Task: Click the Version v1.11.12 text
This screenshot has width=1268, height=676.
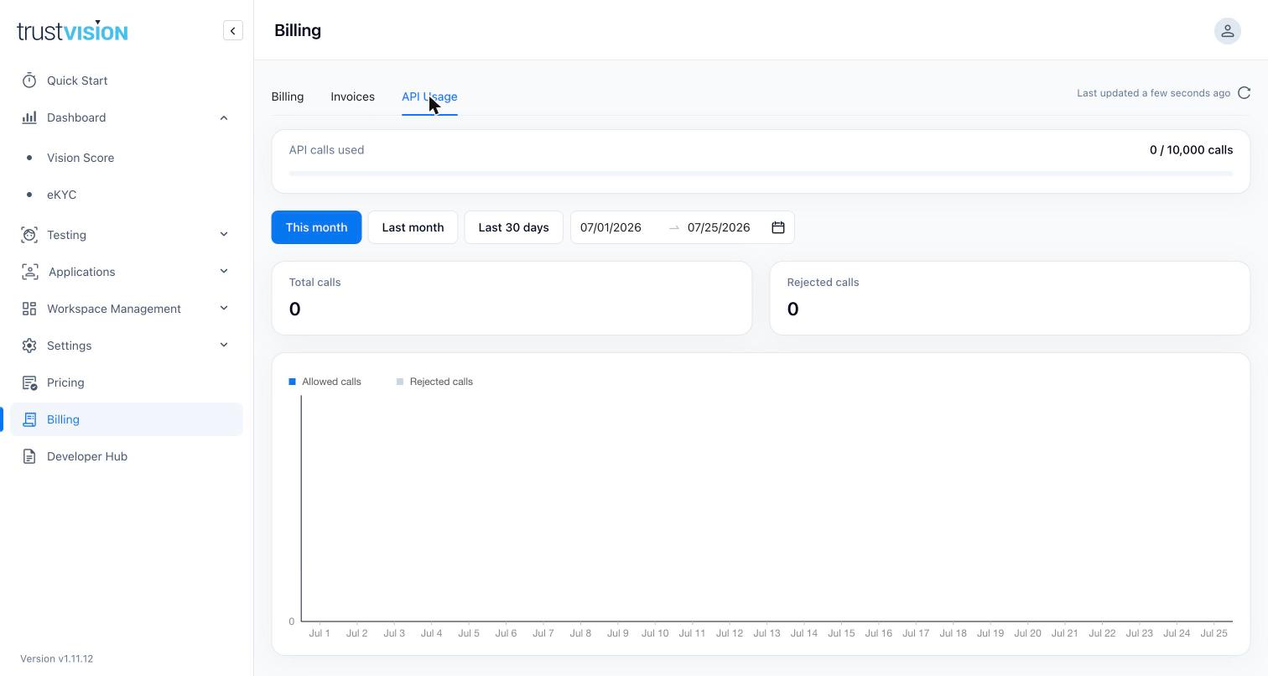Action: coord(57,658)
